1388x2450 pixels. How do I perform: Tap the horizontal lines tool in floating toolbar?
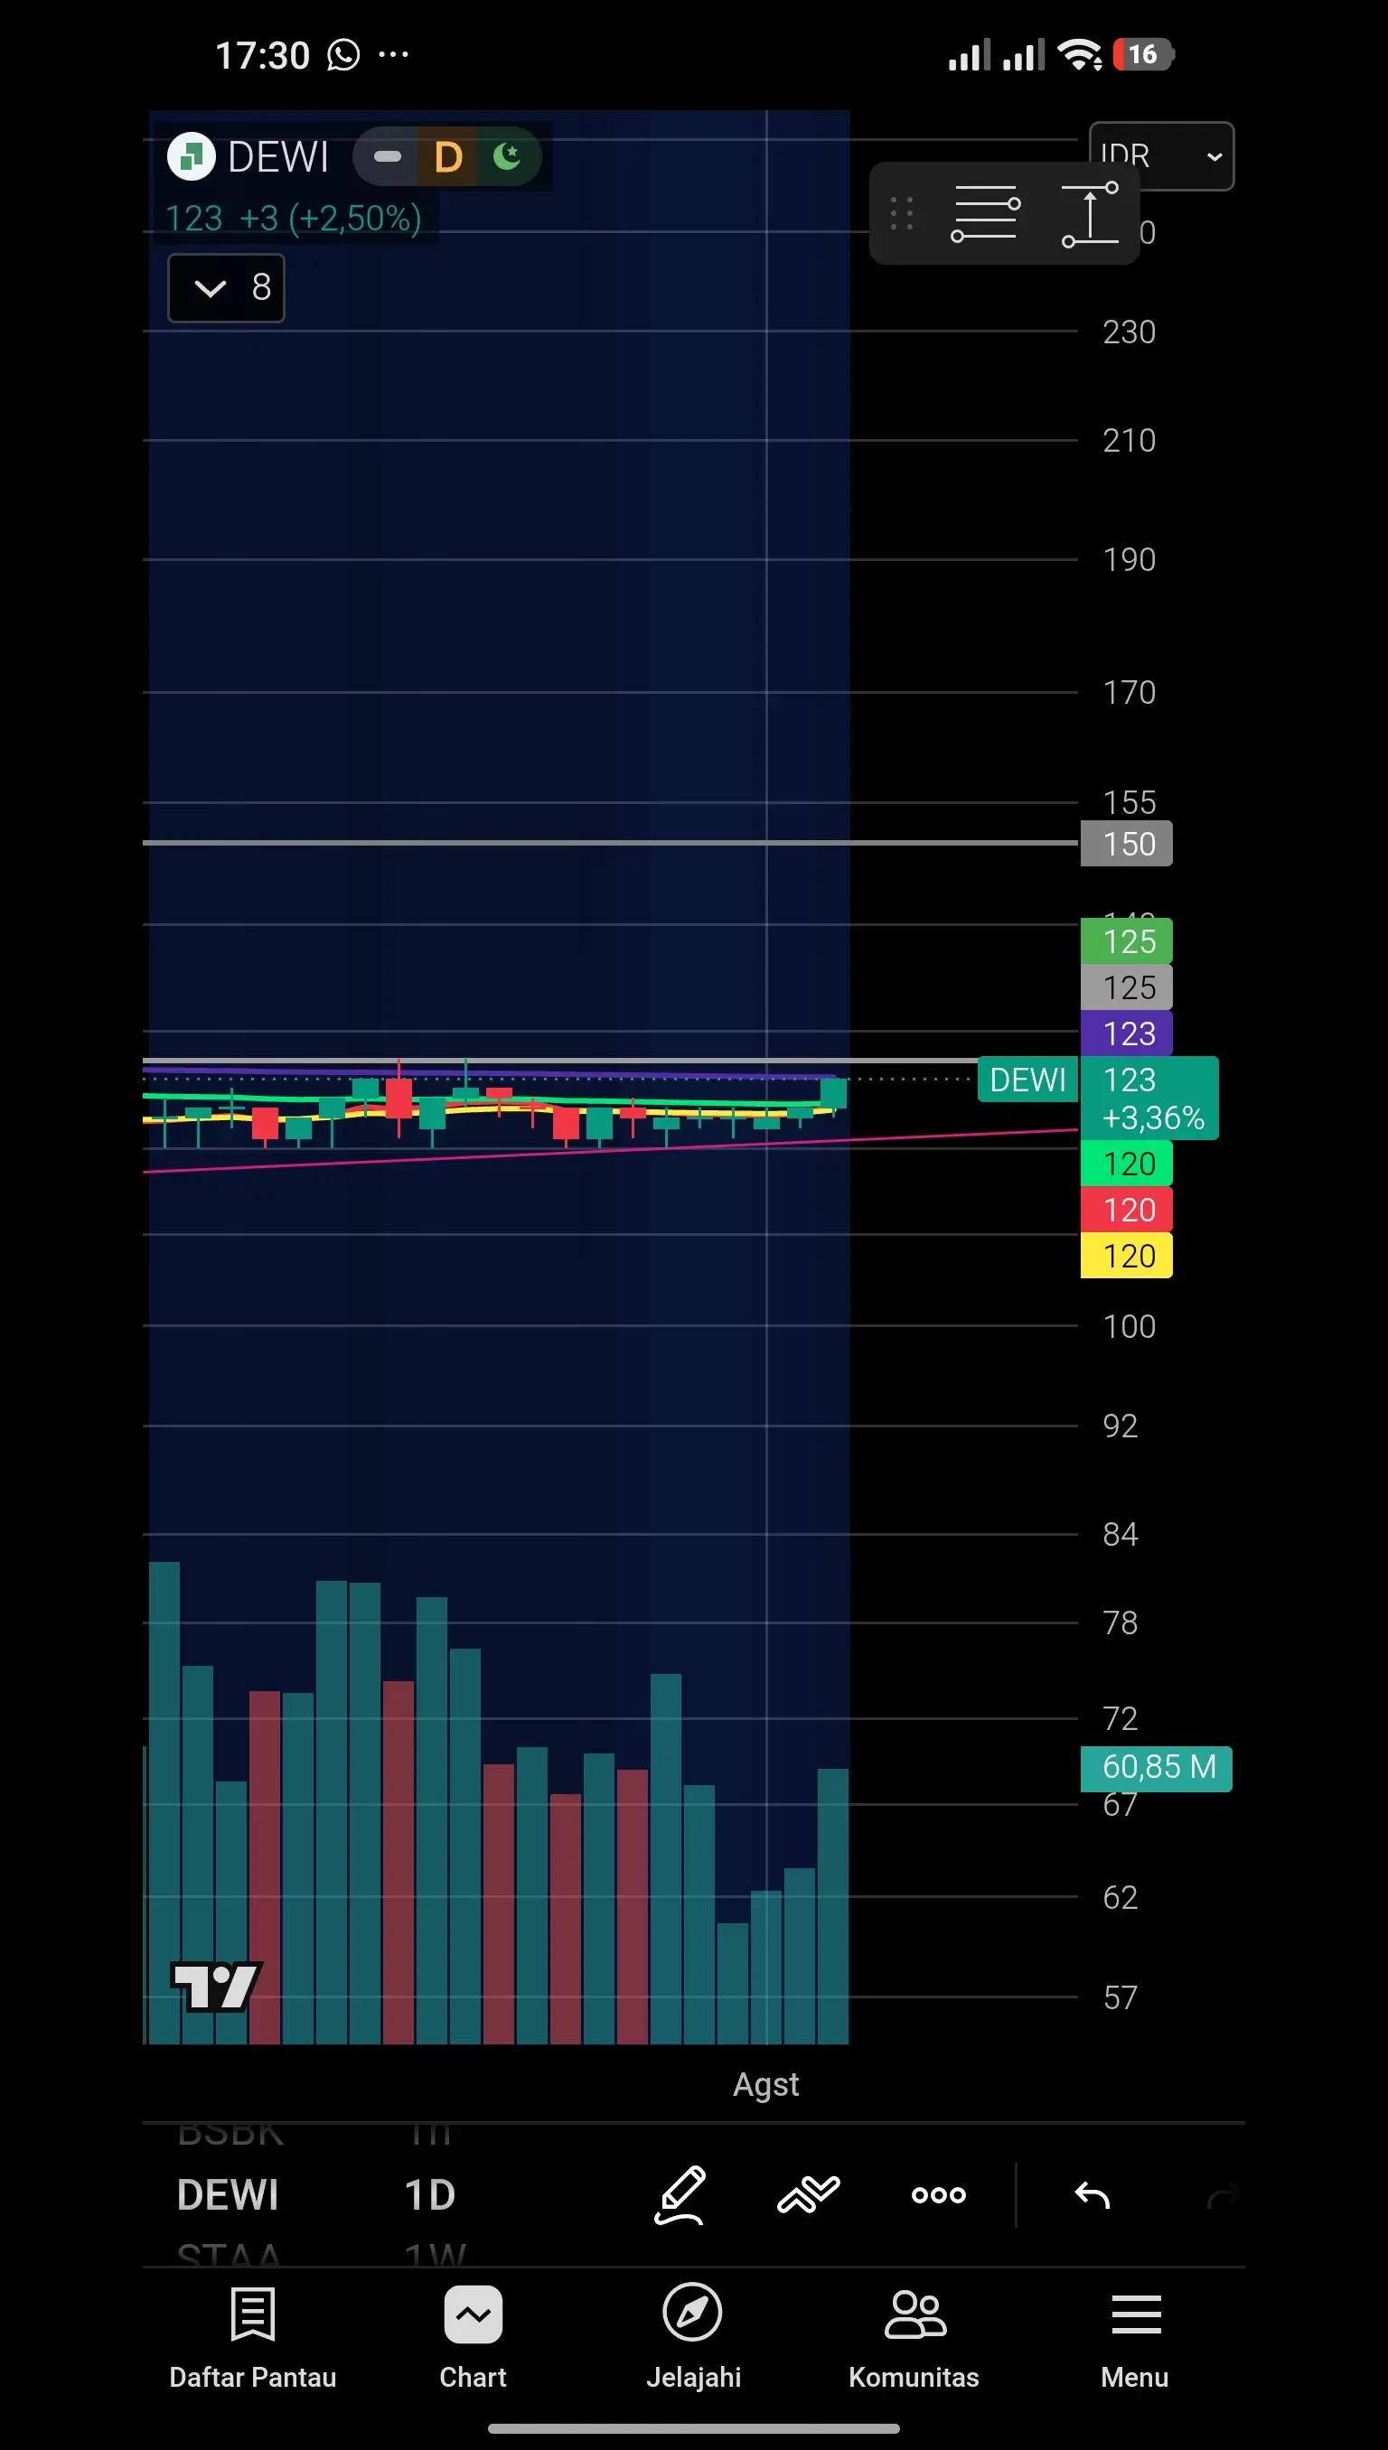pyautogui.click(x=986, y=213)
